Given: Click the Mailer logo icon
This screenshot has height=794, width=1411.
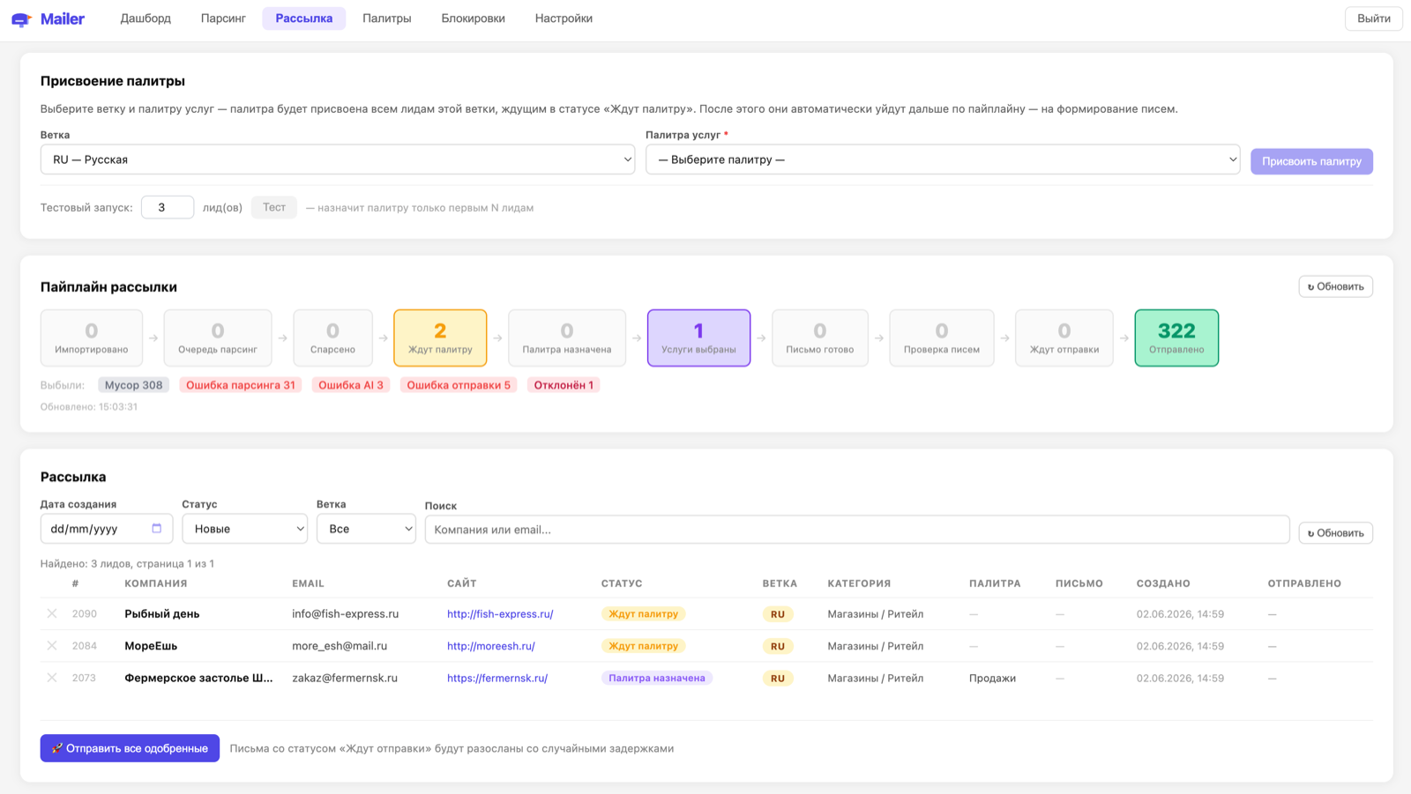Looking at the screenshot, I should click(21, 19).
